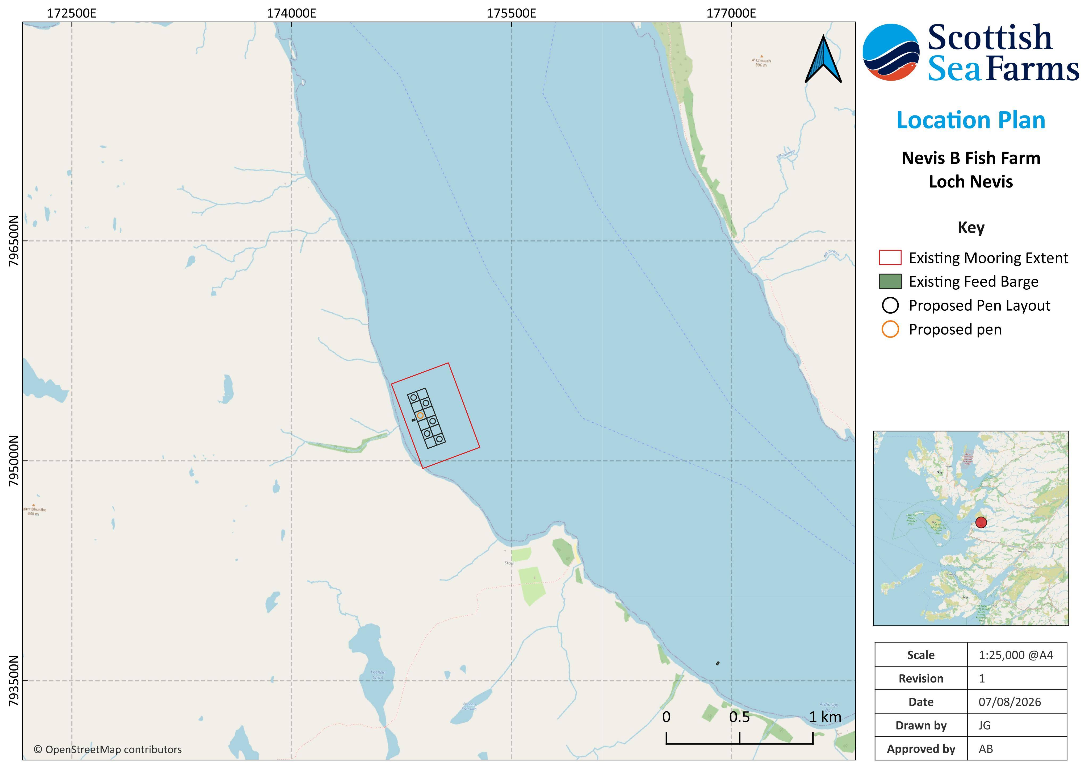Click the orange proposed pen circle on map
This screenshot has height=770, width=1089.
click(x=420, y=415)
